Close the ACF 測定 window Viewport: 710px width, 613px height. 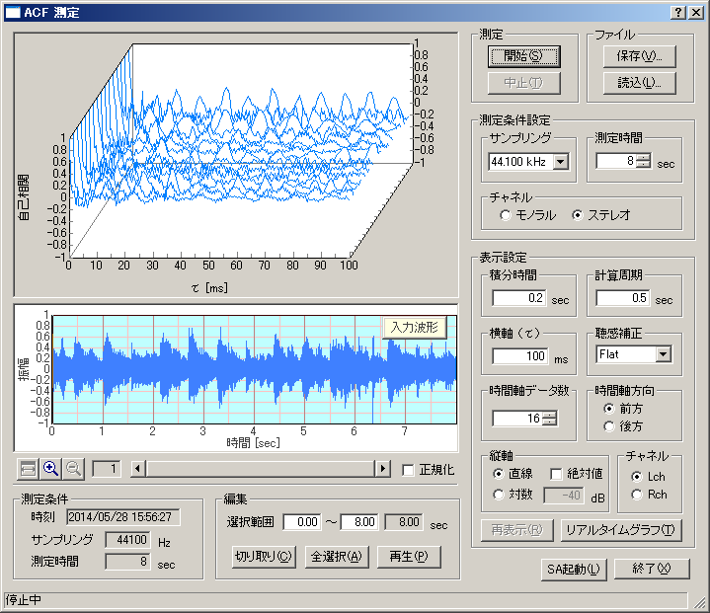pyautogui.click(x=695, y=13)
